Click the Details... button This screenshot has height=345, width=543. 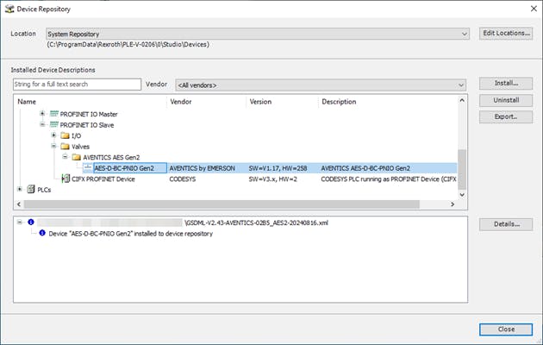pyautogui.click(x=505, y=224)
